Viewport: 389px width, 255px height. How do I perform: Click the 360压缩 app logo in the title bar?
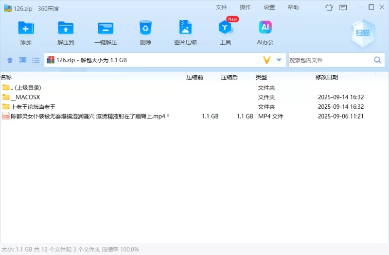(x=8, y=8)
